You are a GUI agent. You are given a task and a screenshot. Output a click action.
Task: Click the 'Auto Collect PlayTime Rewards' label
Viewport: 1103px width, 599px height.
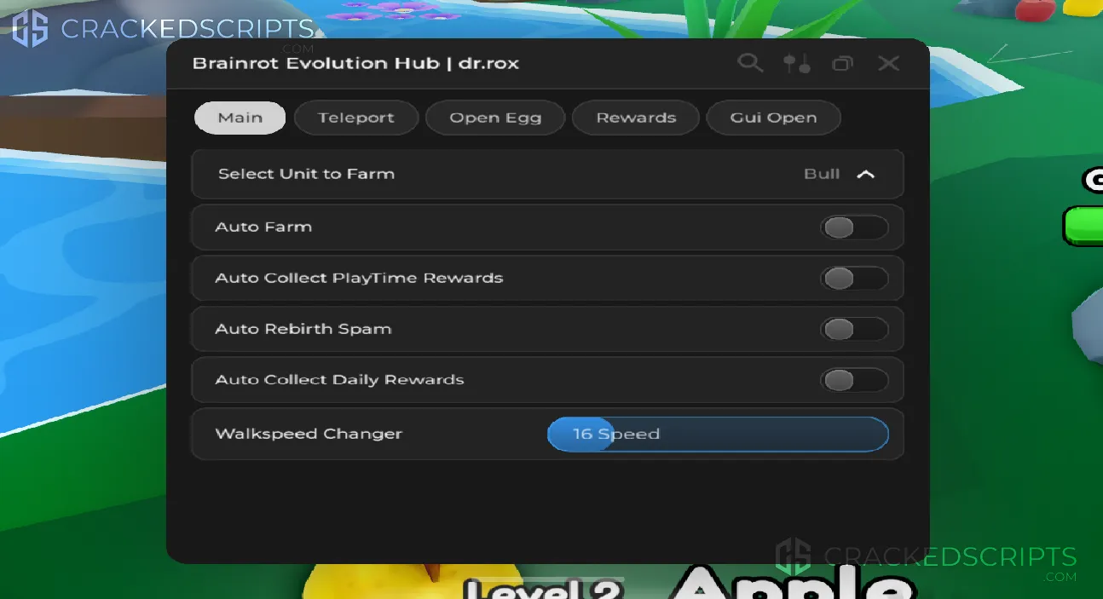click(359, 278)
